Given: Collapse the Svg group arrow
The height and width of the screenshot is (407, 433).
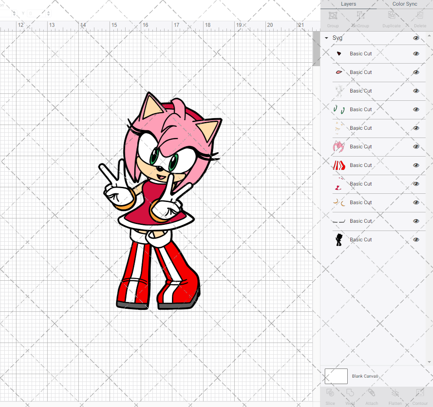Looking at the screenshot, I should [326, 38].
